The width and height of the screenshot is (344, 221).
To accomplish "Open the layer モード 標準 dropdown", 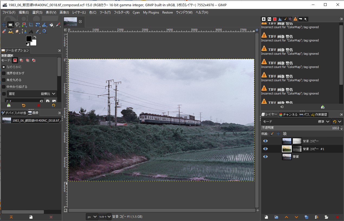I will coord(296,122).
